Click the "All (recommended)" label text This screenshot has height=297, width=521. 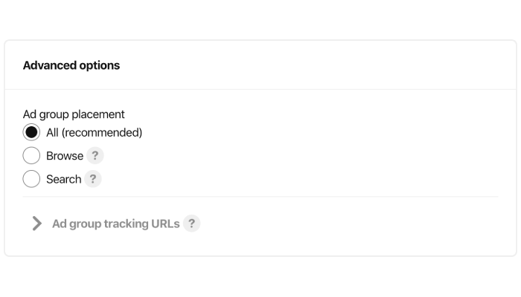coord(94,133)
